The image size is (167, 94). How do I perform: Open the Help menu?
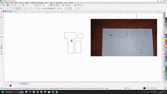coord(71,3)
